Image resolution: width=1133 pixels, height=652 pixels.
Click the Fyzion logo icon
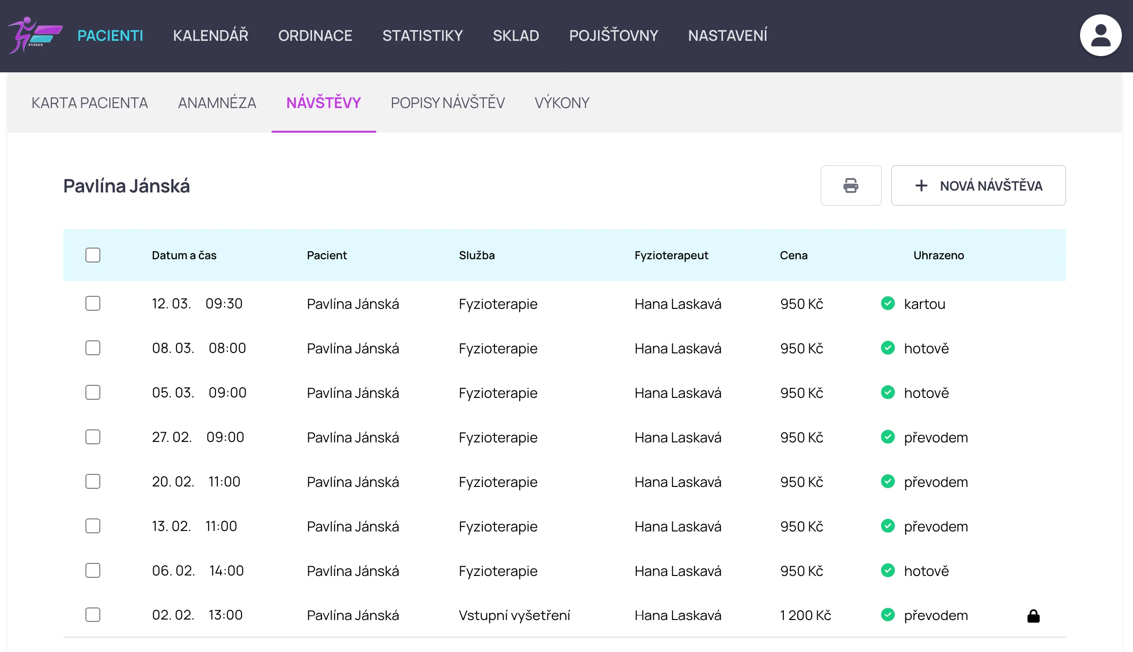(35, 35)
